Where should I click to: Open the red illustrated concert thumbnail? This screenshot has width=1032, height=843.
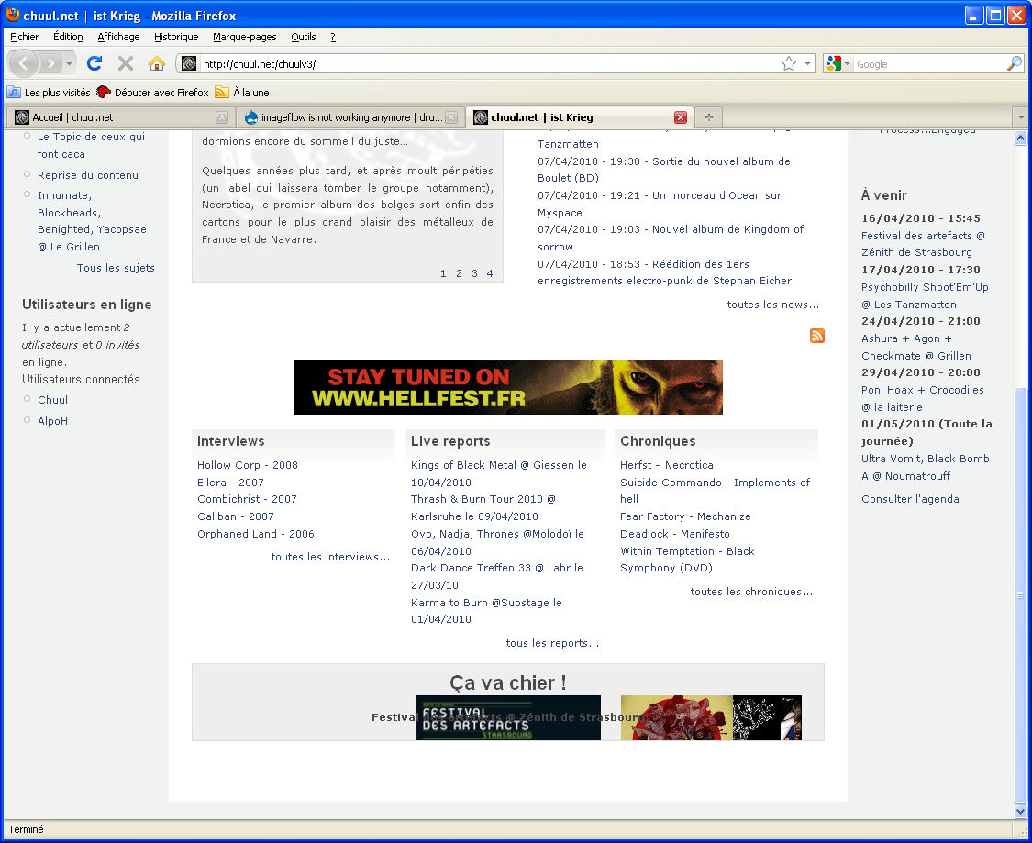click(x=677, y=718)
